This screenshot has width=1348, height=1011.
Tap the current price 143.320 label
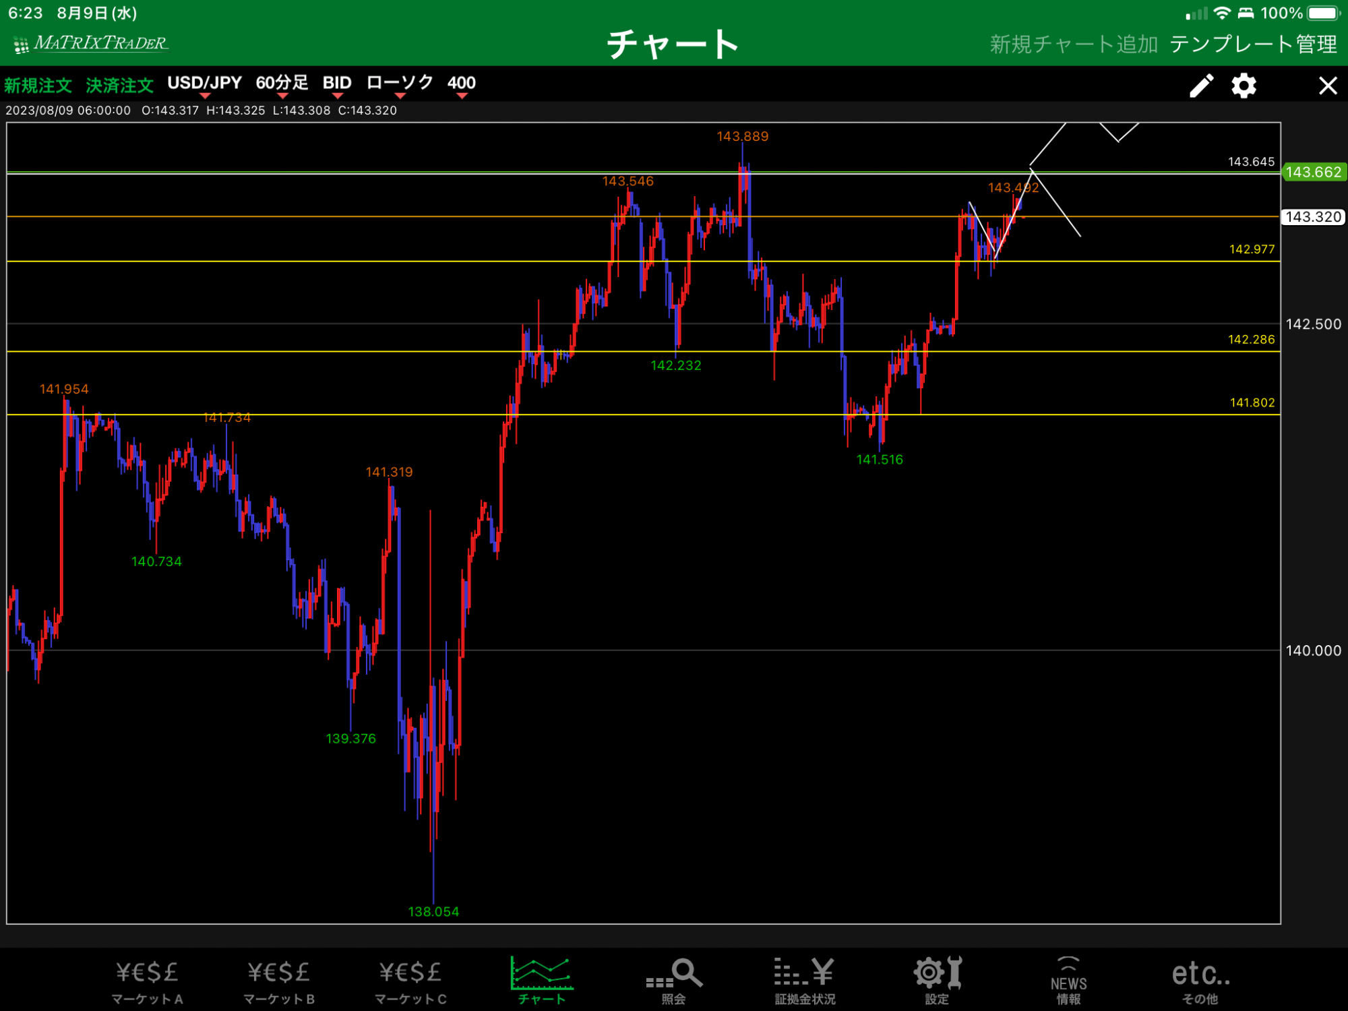click(1314, 217)
